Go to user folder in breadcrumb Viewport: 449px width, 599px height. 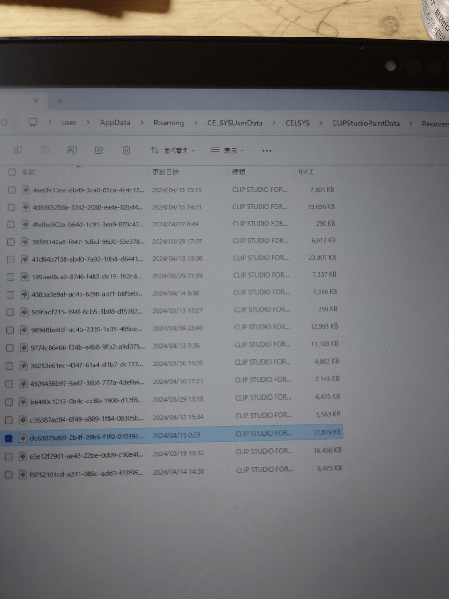pos(69,123)
